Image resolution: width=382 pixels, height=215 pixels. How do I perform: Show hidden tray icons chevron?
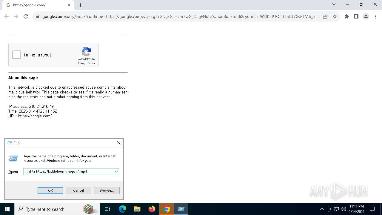pos(322,209)
